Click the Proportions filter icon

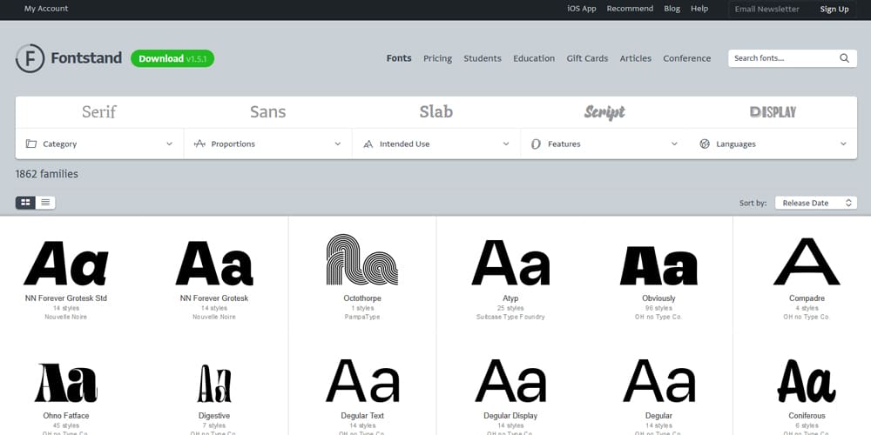click(x=199, y=144)
